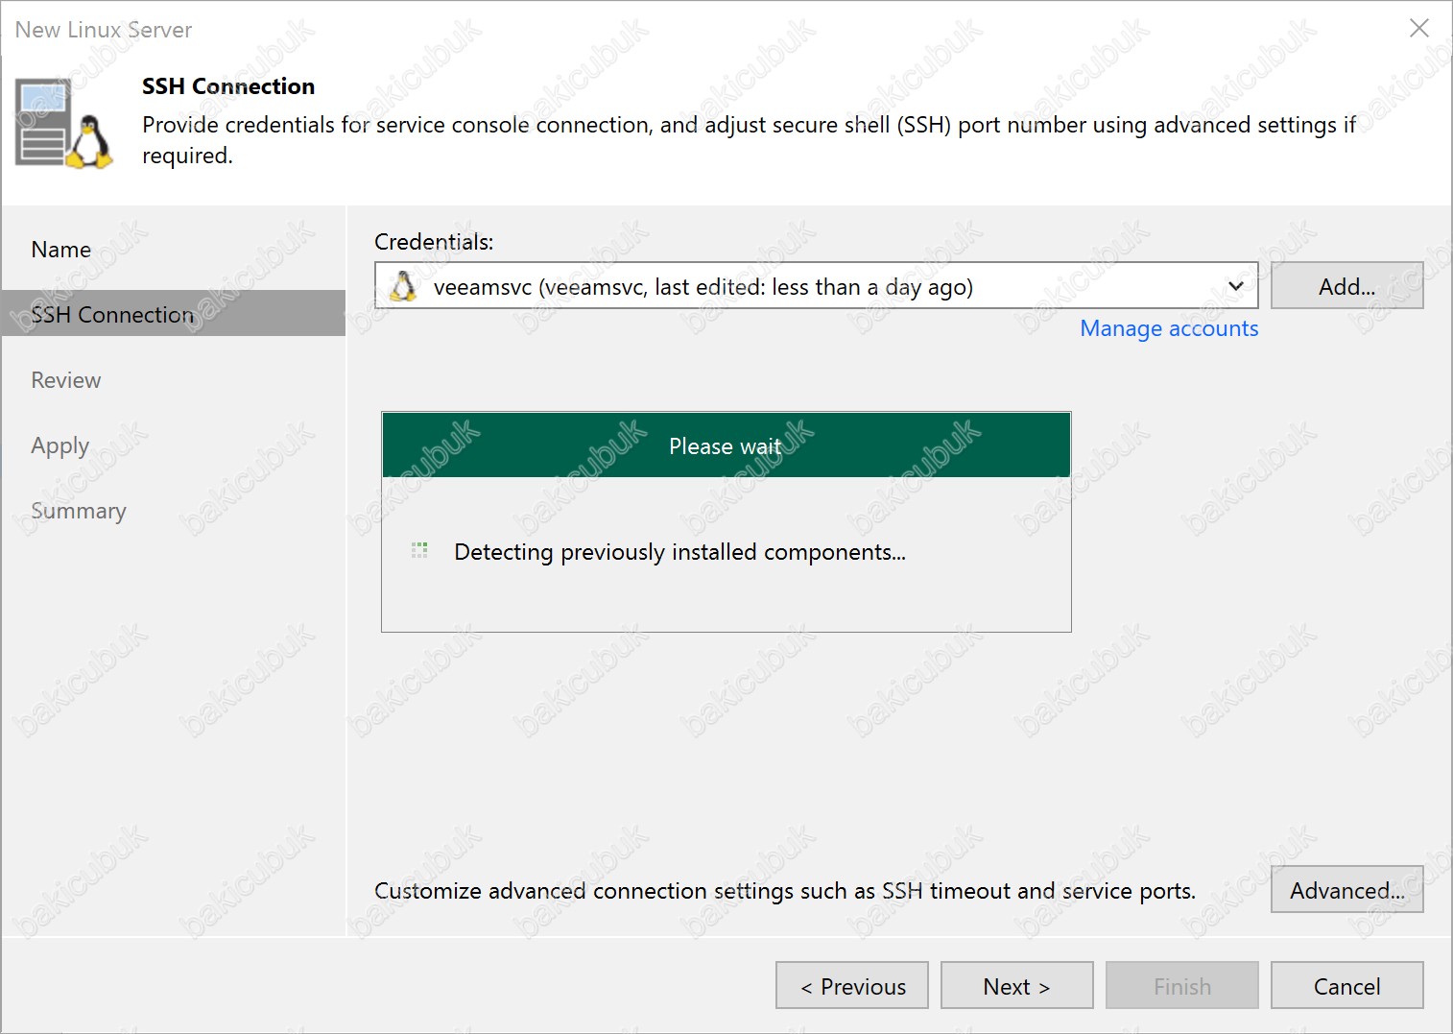This screenshot has height=1034, width=1453.
Task: Open the Review wizard step
Action: click(x=66, y=380)
